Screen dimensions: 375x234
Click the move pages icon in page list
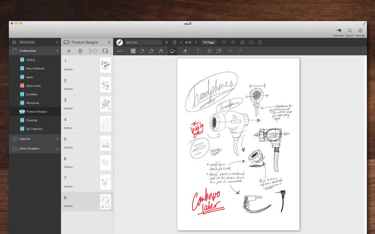(93, 51)
